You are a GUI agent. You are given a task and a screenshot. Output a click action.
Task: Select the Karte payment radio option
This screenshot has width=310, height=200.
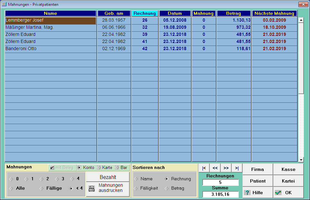point(99,168)
